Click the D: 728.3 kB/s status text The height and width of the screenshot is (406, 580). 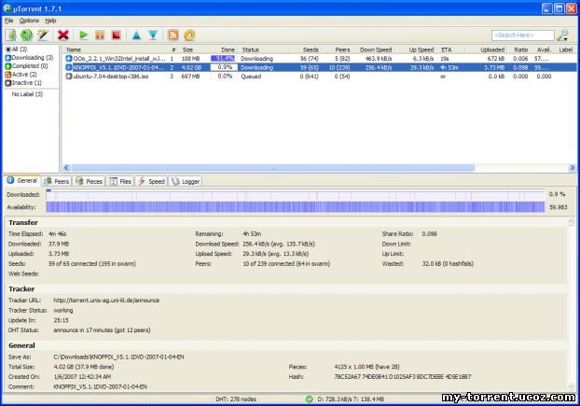[351, 399]
